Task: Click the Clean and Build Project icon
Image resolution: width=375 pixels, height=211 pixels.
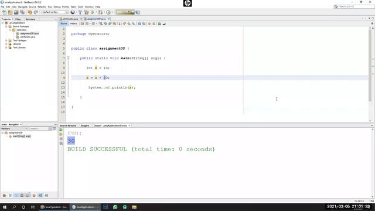Action: [x=86, y=12]
